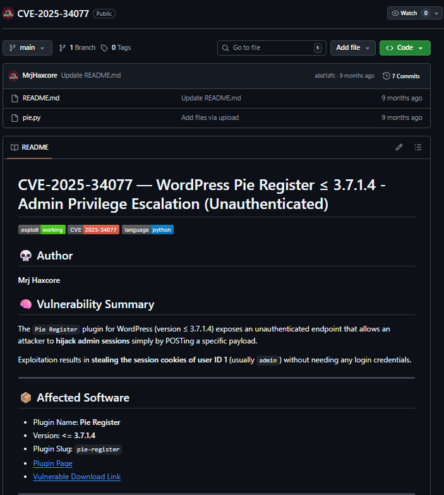This screenshot has height=495, width=444.
Task: Click the t keyboard shortcut hint
Action: tap(318, 48)
